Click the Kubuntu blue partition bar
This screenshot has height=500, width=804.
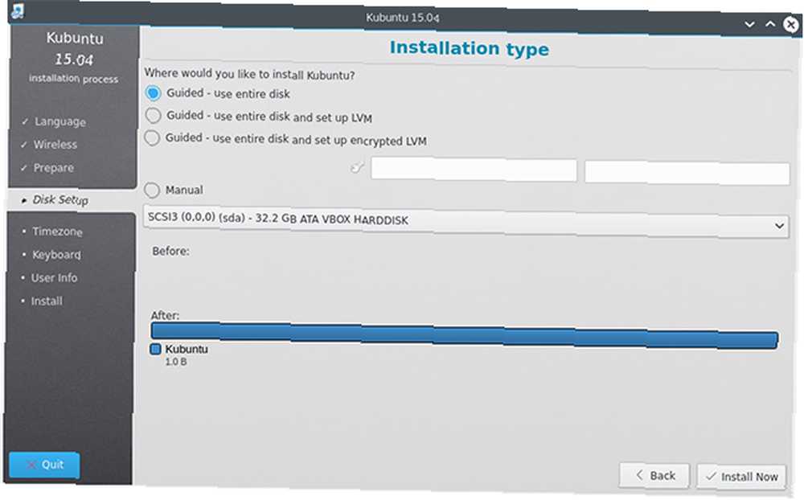click(x=465, y=335)
